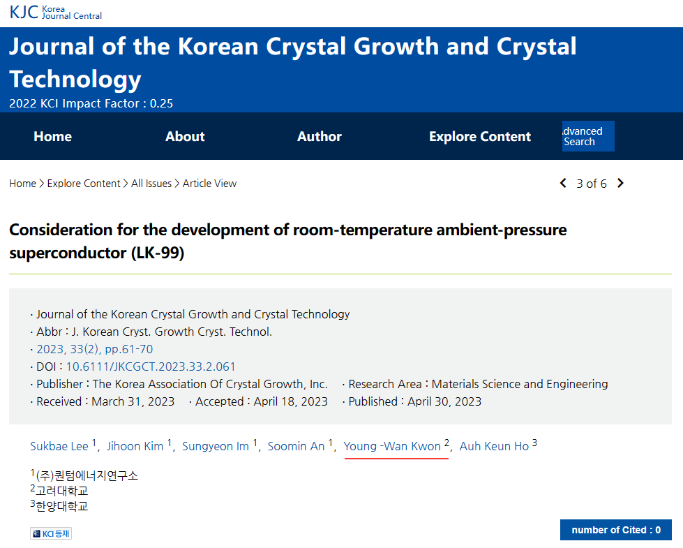The width and height of the screenshot is (683, 548).
Task: Click the KCI 등재 badge
Action: point(51,533)
